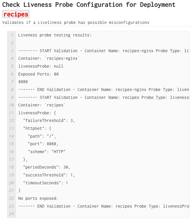Click line number 3 in the gutter
192x219 pixels.
(12, 51)
